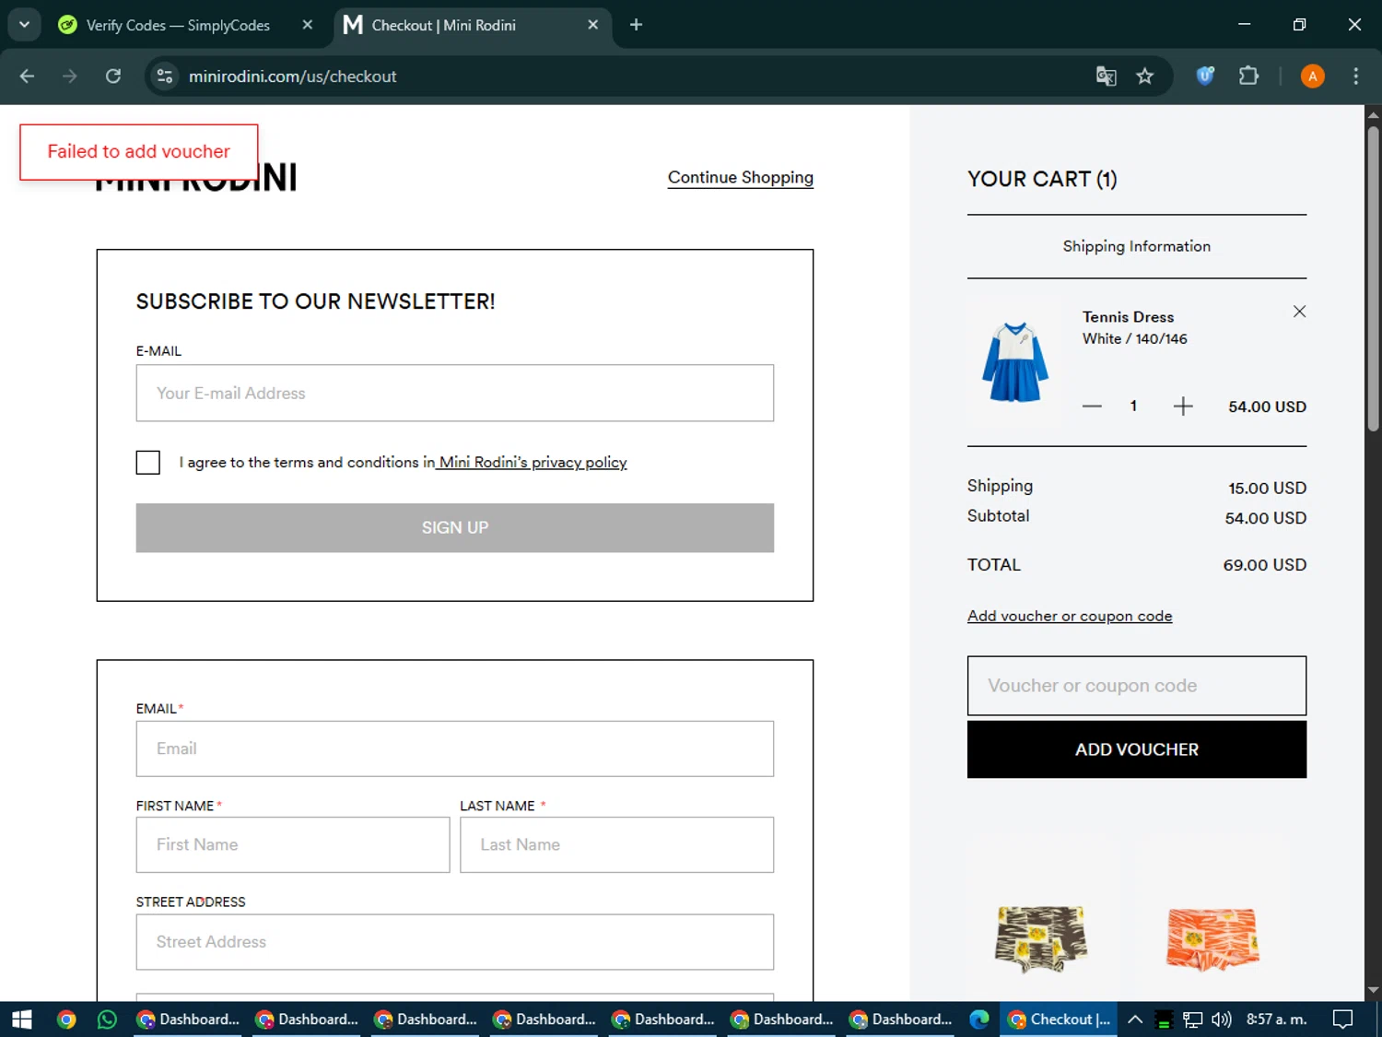Click the translate page icon
This screenshot has width=1382, height=1037.
click(1106, 77)
